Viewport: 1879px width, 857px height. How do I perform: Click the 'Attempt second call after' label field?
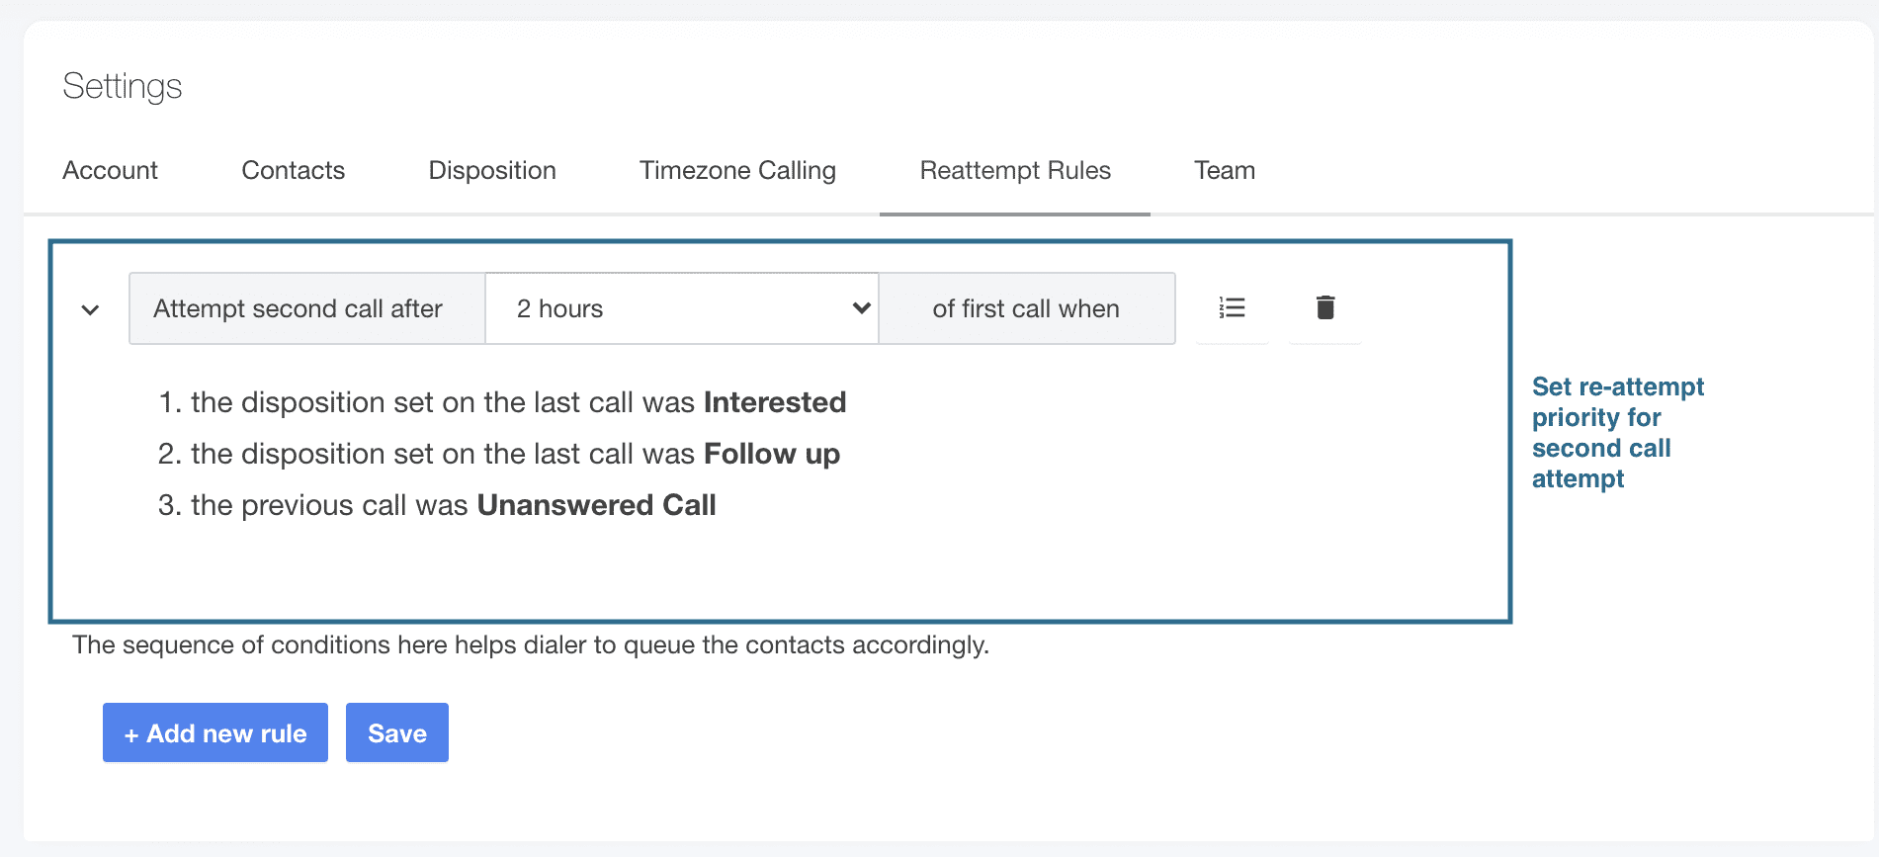[305, 307]
